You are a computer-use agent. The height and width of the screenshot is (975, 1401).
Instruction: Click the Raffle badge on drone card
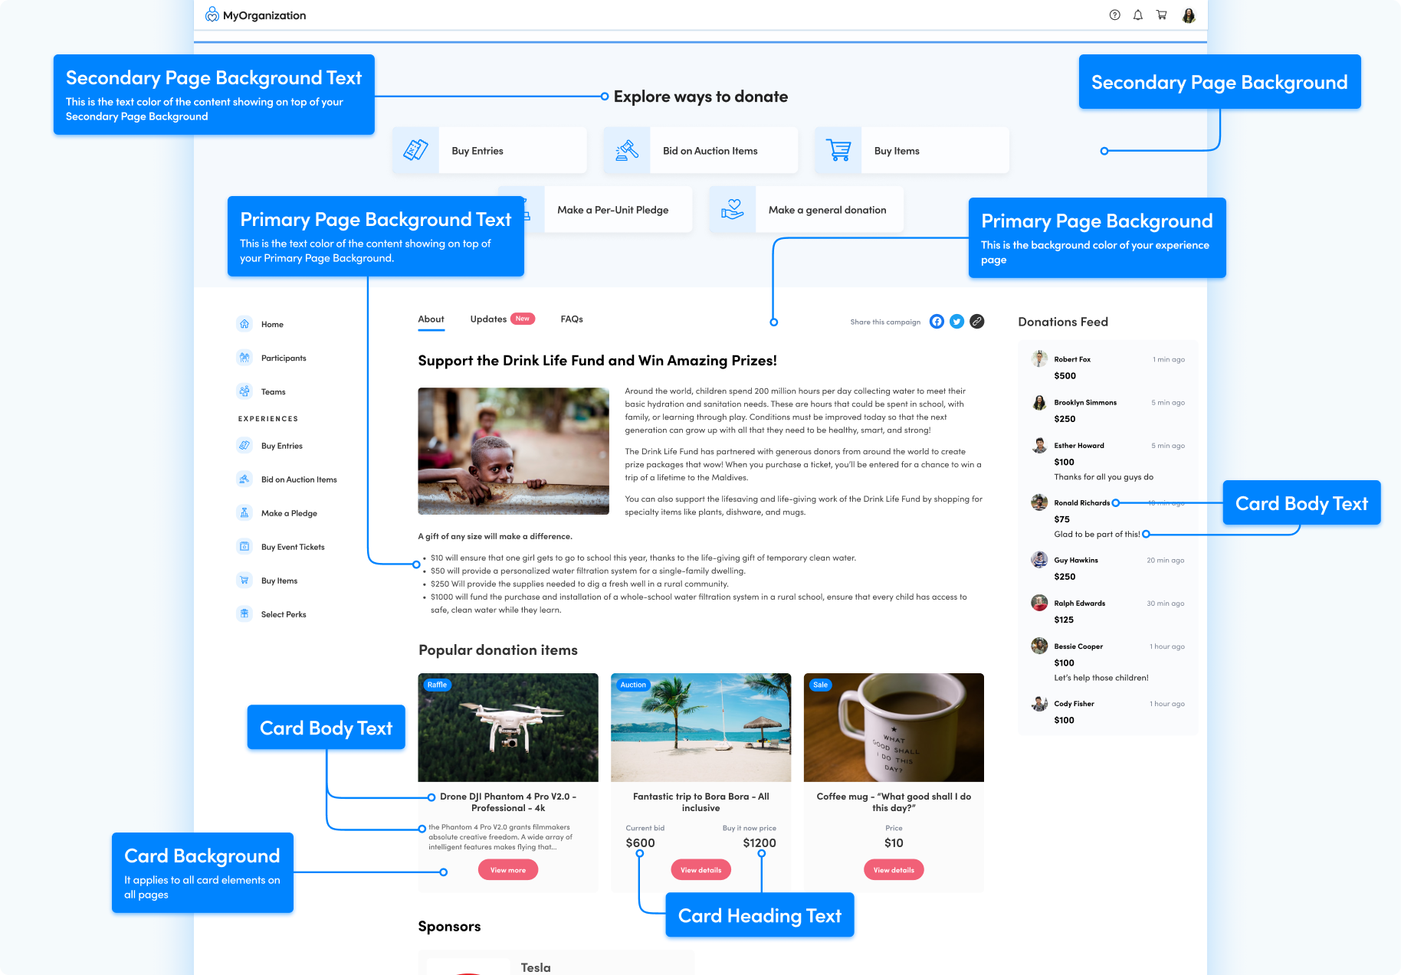pos(438,685)
